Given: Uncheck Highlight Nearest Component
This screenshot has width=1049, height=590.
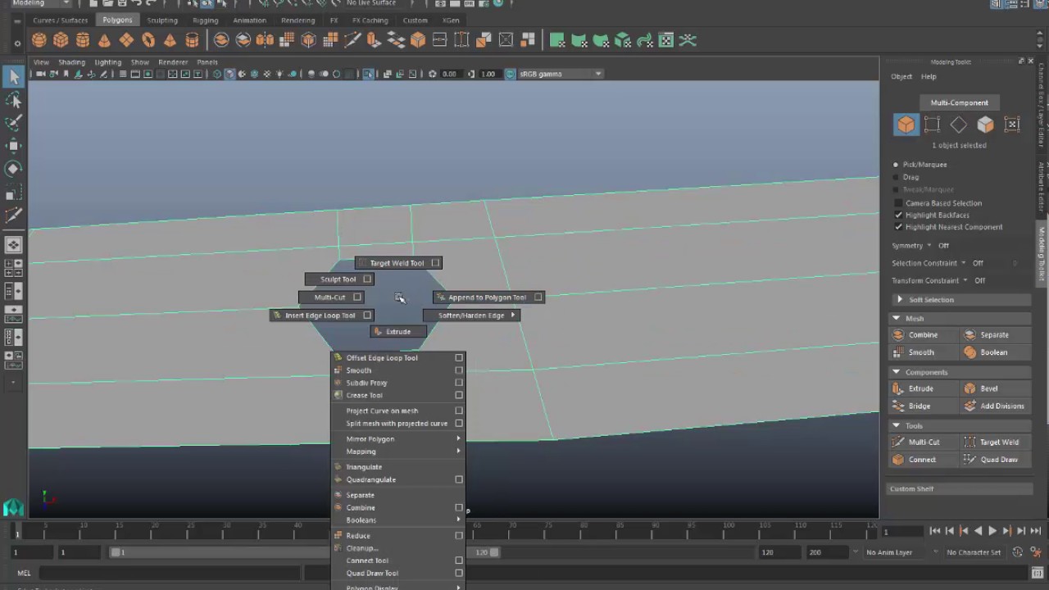Looking at the screenshot, I should tap(899, 227).
